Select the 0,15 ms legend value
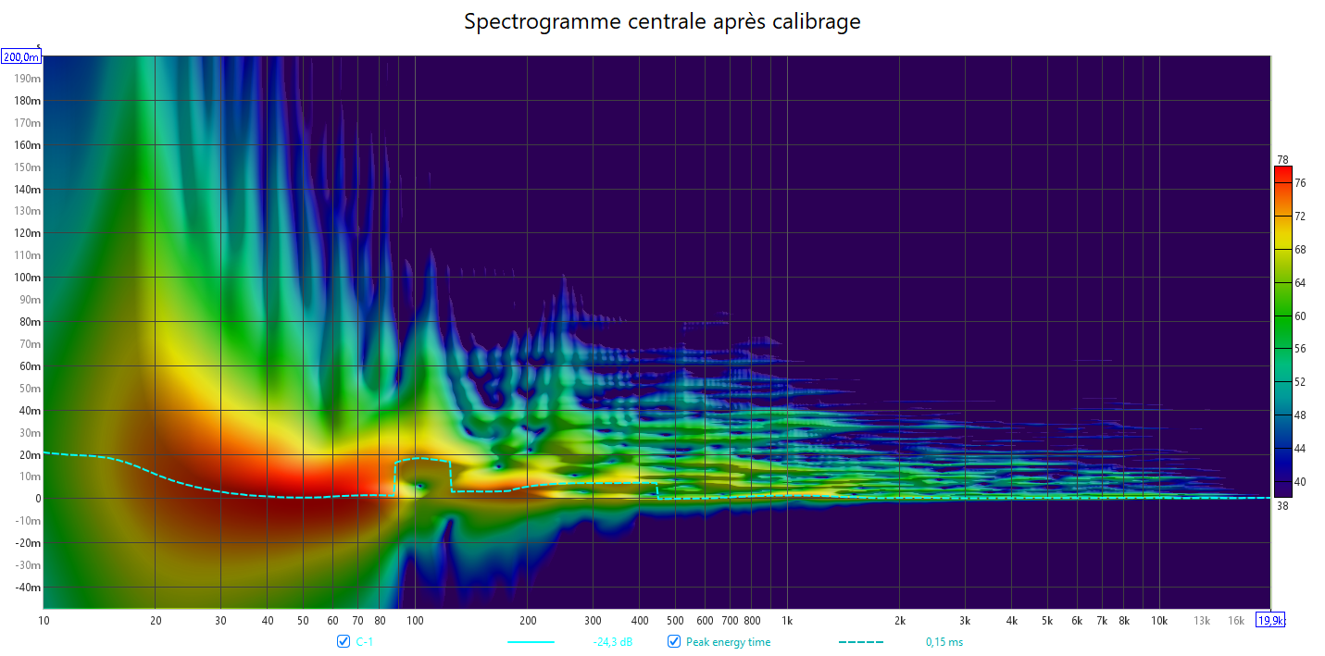 (944, 642)
